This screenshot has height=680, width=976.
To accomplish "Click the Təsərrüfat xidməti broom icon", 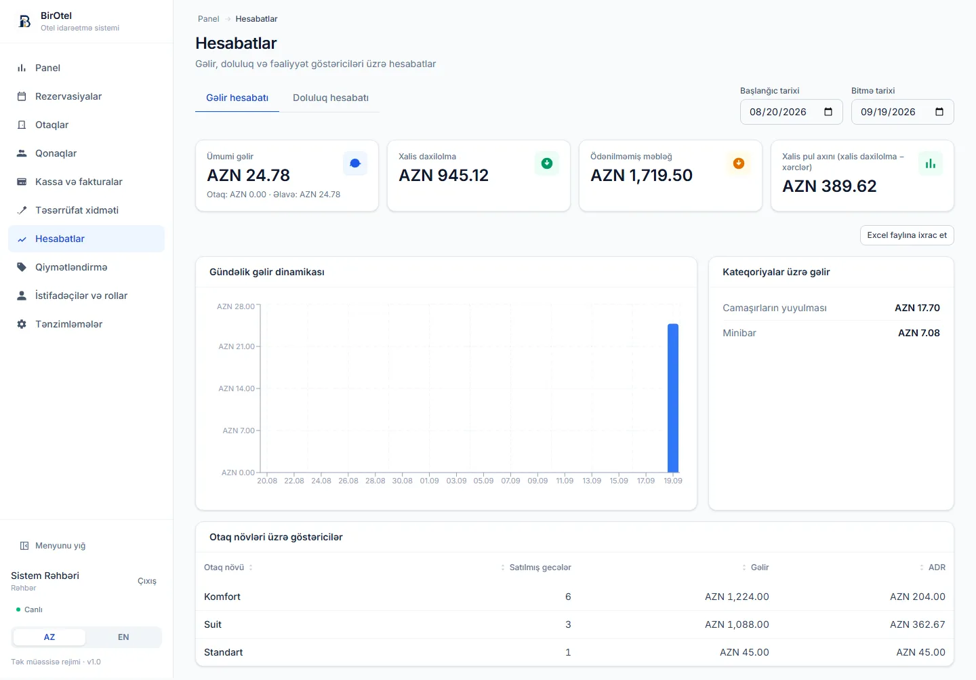I will 22,210.
